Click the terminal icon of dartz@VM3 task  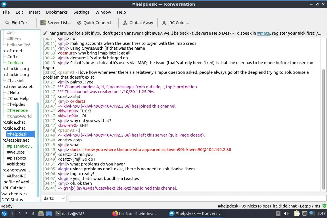click(x=58, y=213)
